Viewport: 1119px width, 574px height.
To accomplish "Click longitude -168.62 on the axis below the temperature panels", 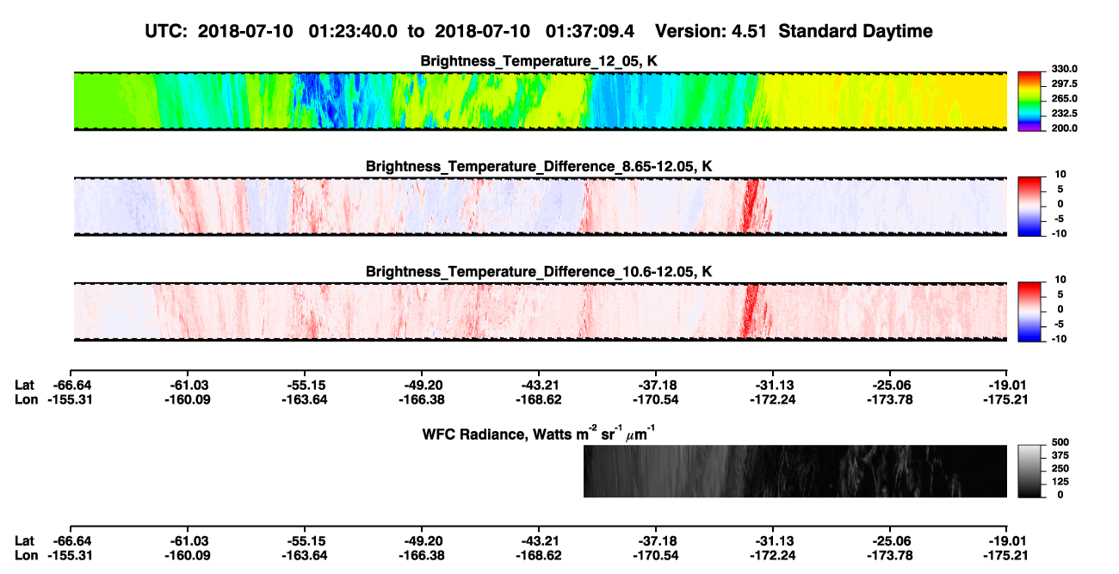I will click(x=539, y=399).
